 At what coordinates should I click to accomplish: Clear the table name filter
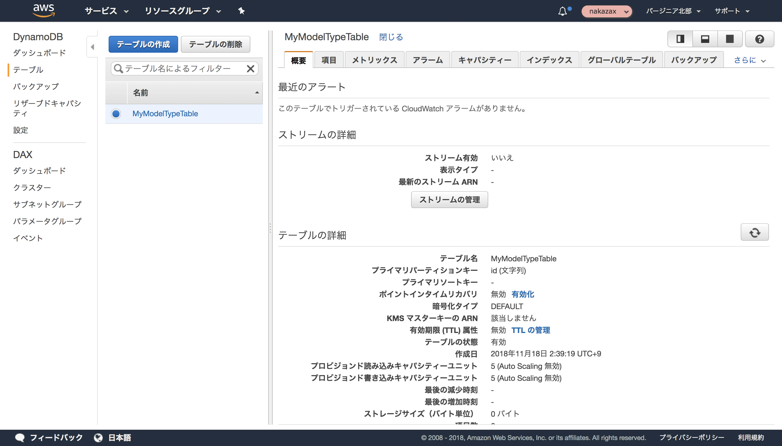point(250,68)
